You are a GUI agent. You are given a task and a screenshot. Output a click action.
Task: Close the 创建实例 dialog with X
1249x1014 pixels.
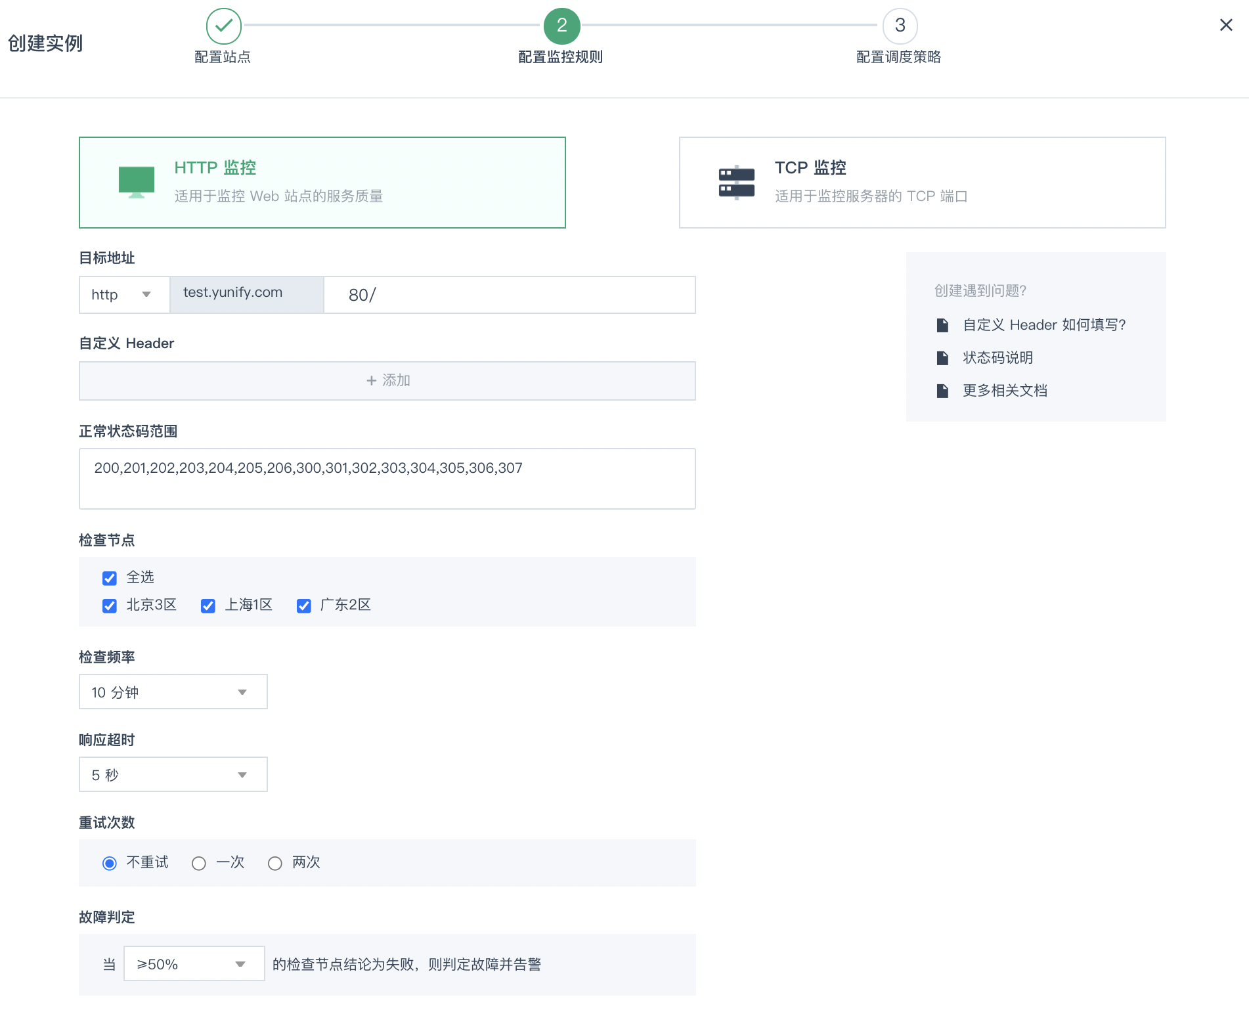tap(1226, 25)
